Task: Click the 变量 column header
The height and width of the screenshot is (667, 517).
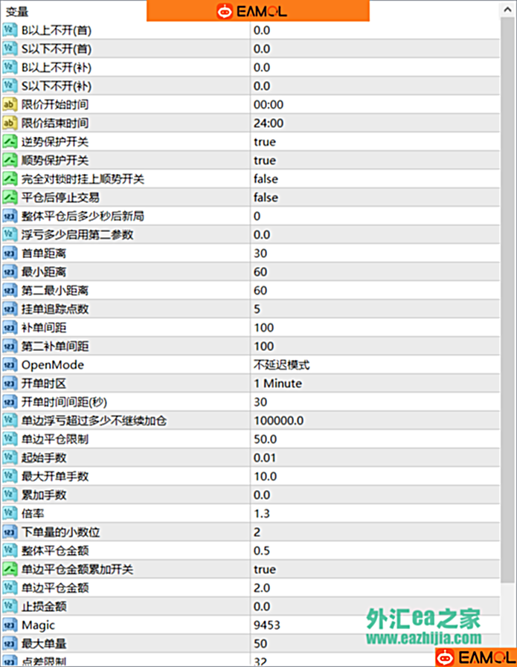Action: tap(18, 12)
